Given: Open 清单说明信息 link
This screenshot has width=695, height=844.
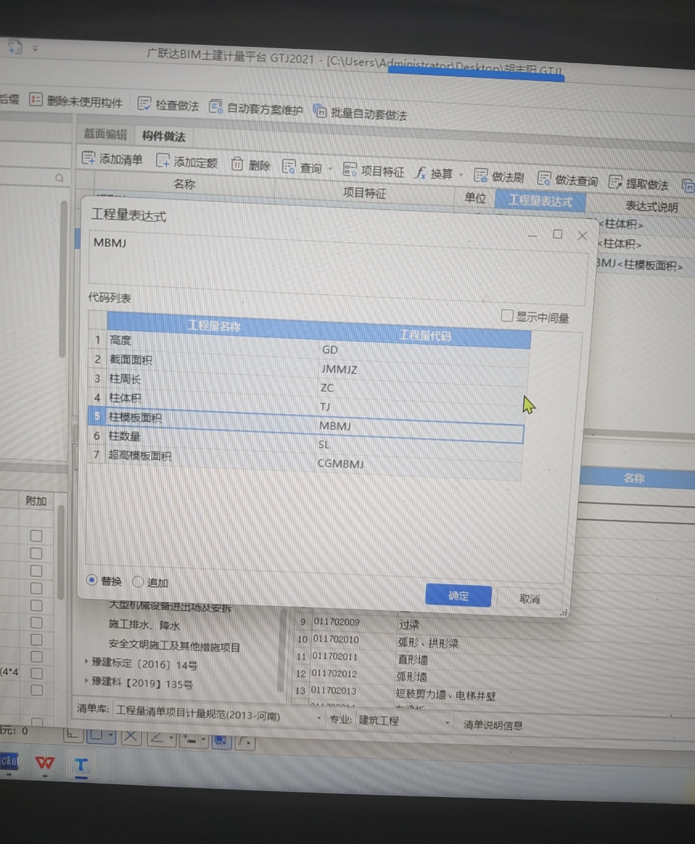Looking at the screenshot, I should [x=493, y=725].
